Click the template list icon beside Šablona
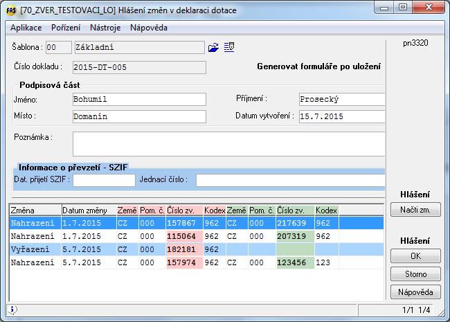Screen dimensions: 450x322 point(229,47)
